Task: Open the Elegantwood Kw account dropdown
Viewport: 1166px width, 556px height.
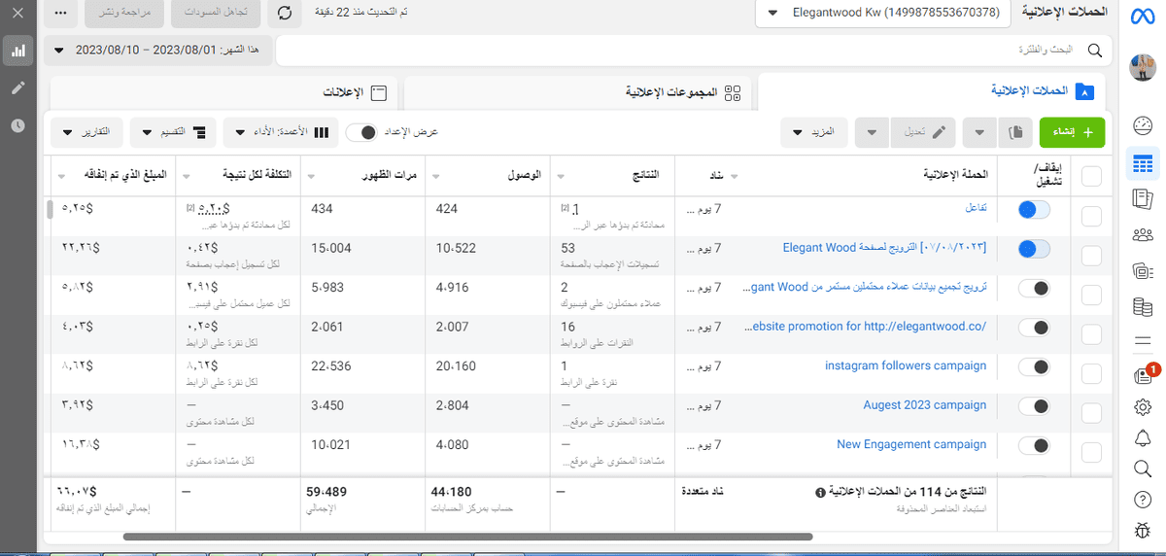Action: click(x=881, y=14)
